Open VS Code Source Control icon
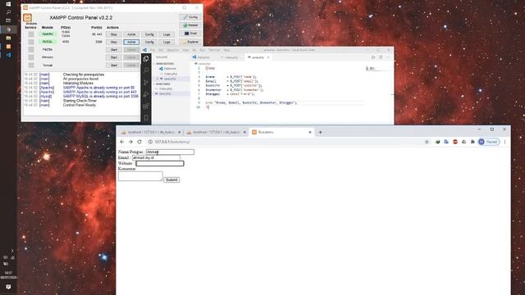The width and height of the screenshot is (525, 295). coord(146,83)
